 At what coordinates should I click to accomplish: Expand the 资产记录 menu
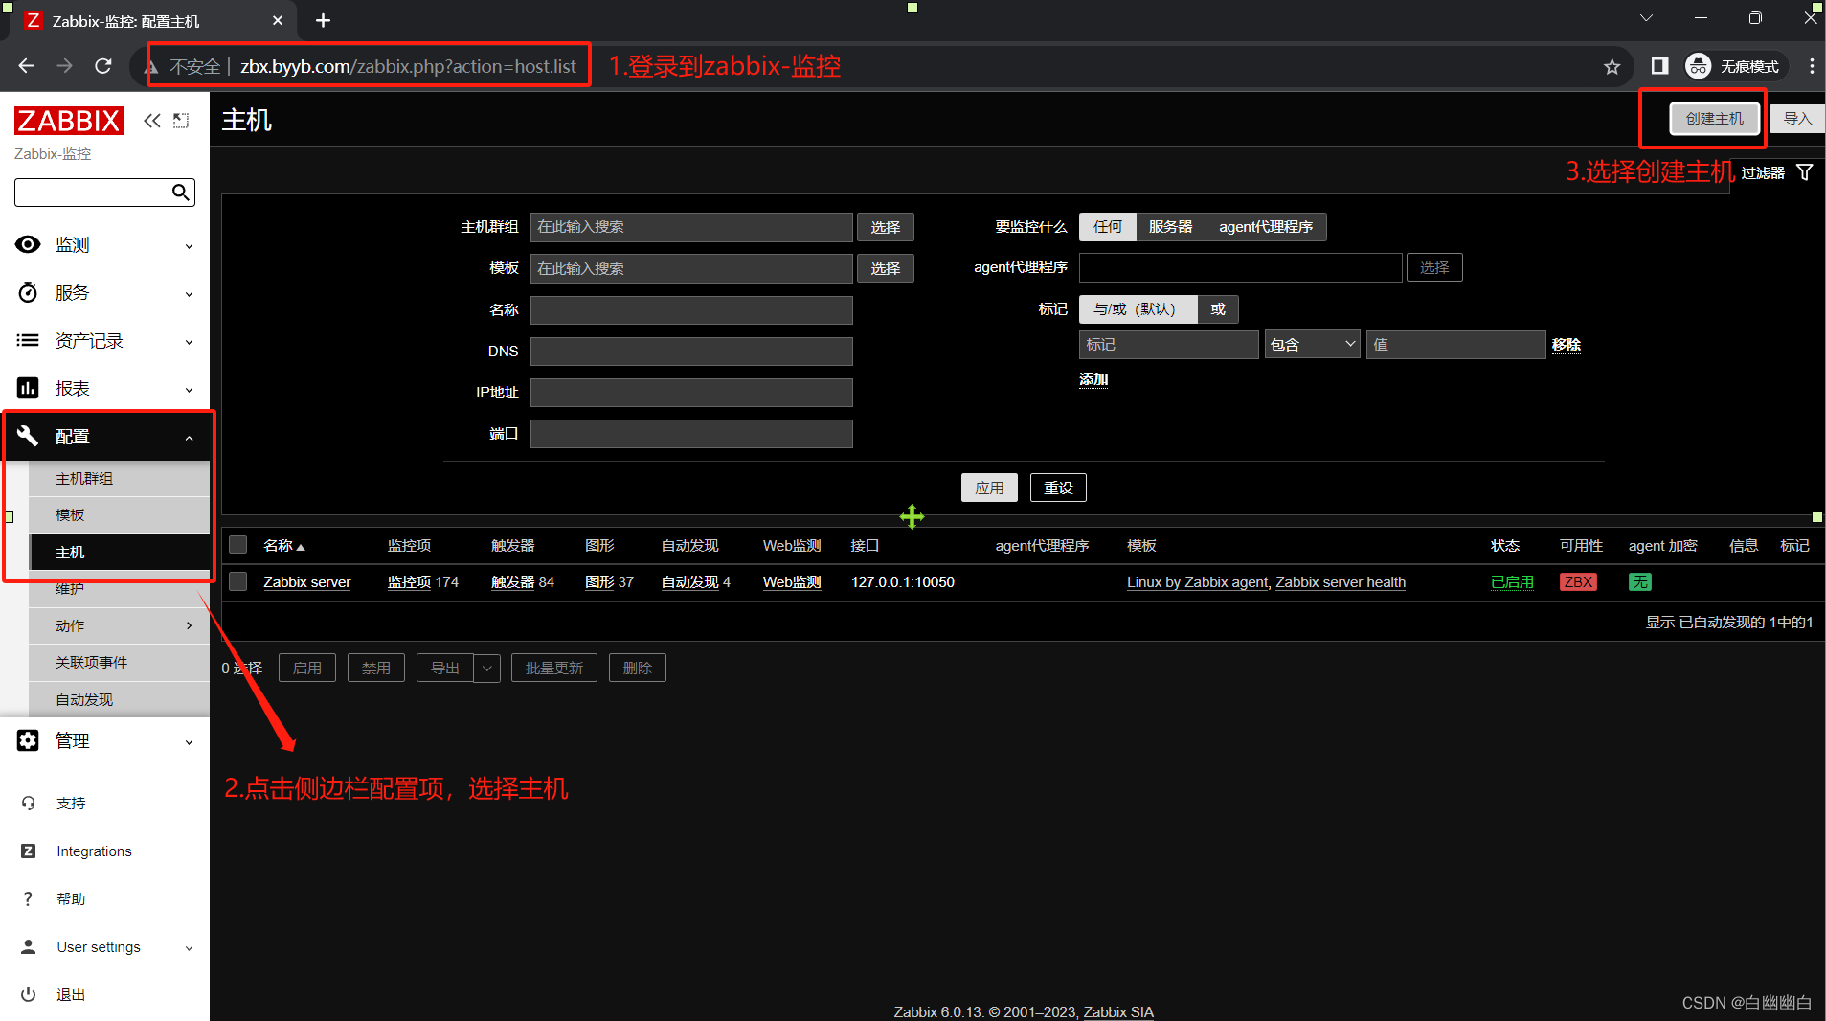189,342
